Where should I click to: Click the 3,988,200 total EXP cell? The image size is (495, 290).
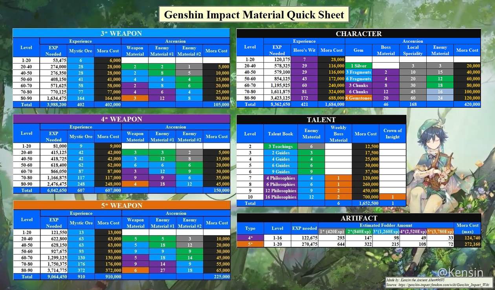pyautogui.click(x=53, y=105)
